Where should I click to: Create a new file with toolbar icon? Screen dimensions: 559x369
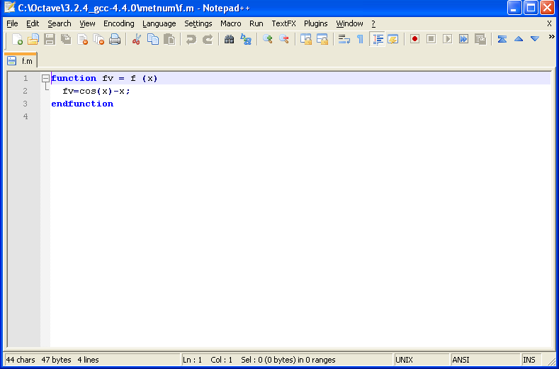[17, 39]
